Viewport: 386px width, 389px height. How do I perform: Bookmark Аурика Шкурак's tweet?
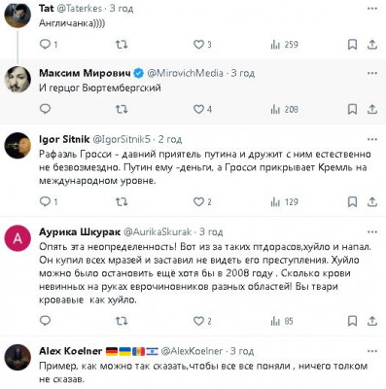(x=352, y=321)
